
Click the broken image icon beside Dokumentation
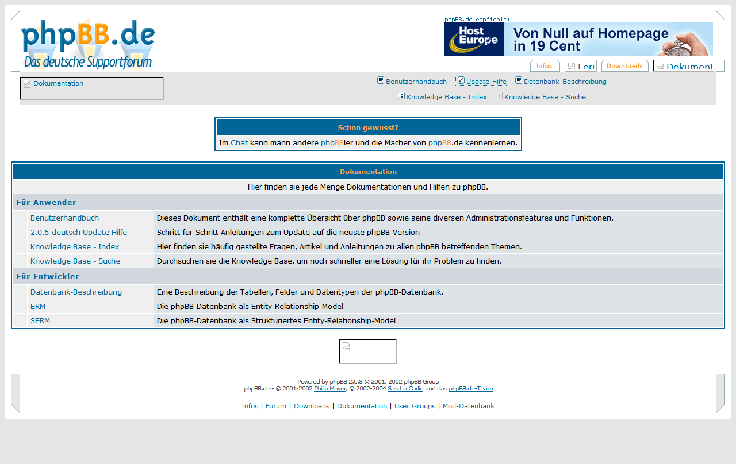[x=27, y=84]
